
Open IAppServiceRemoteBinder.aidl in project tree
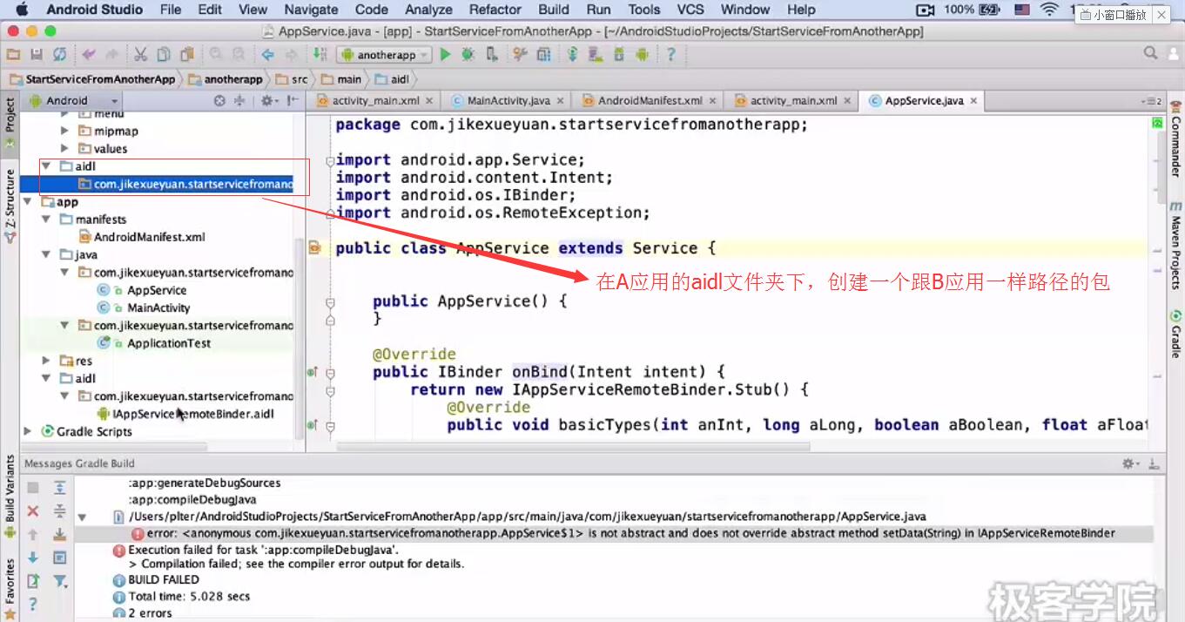[192, 414]
